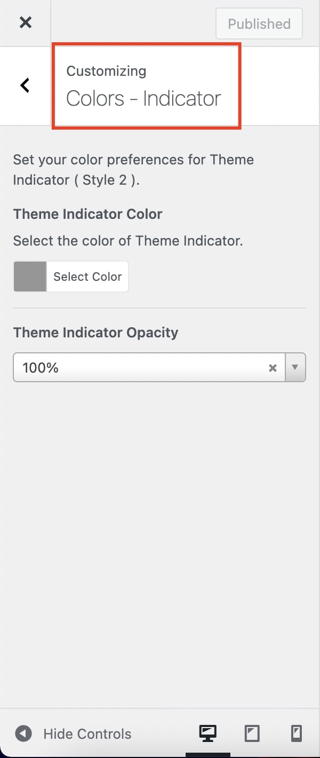The height and width of the screenshot is (758, 320).
Task: Switch to tablet preview icon
Action: click(x=252, y=733)
